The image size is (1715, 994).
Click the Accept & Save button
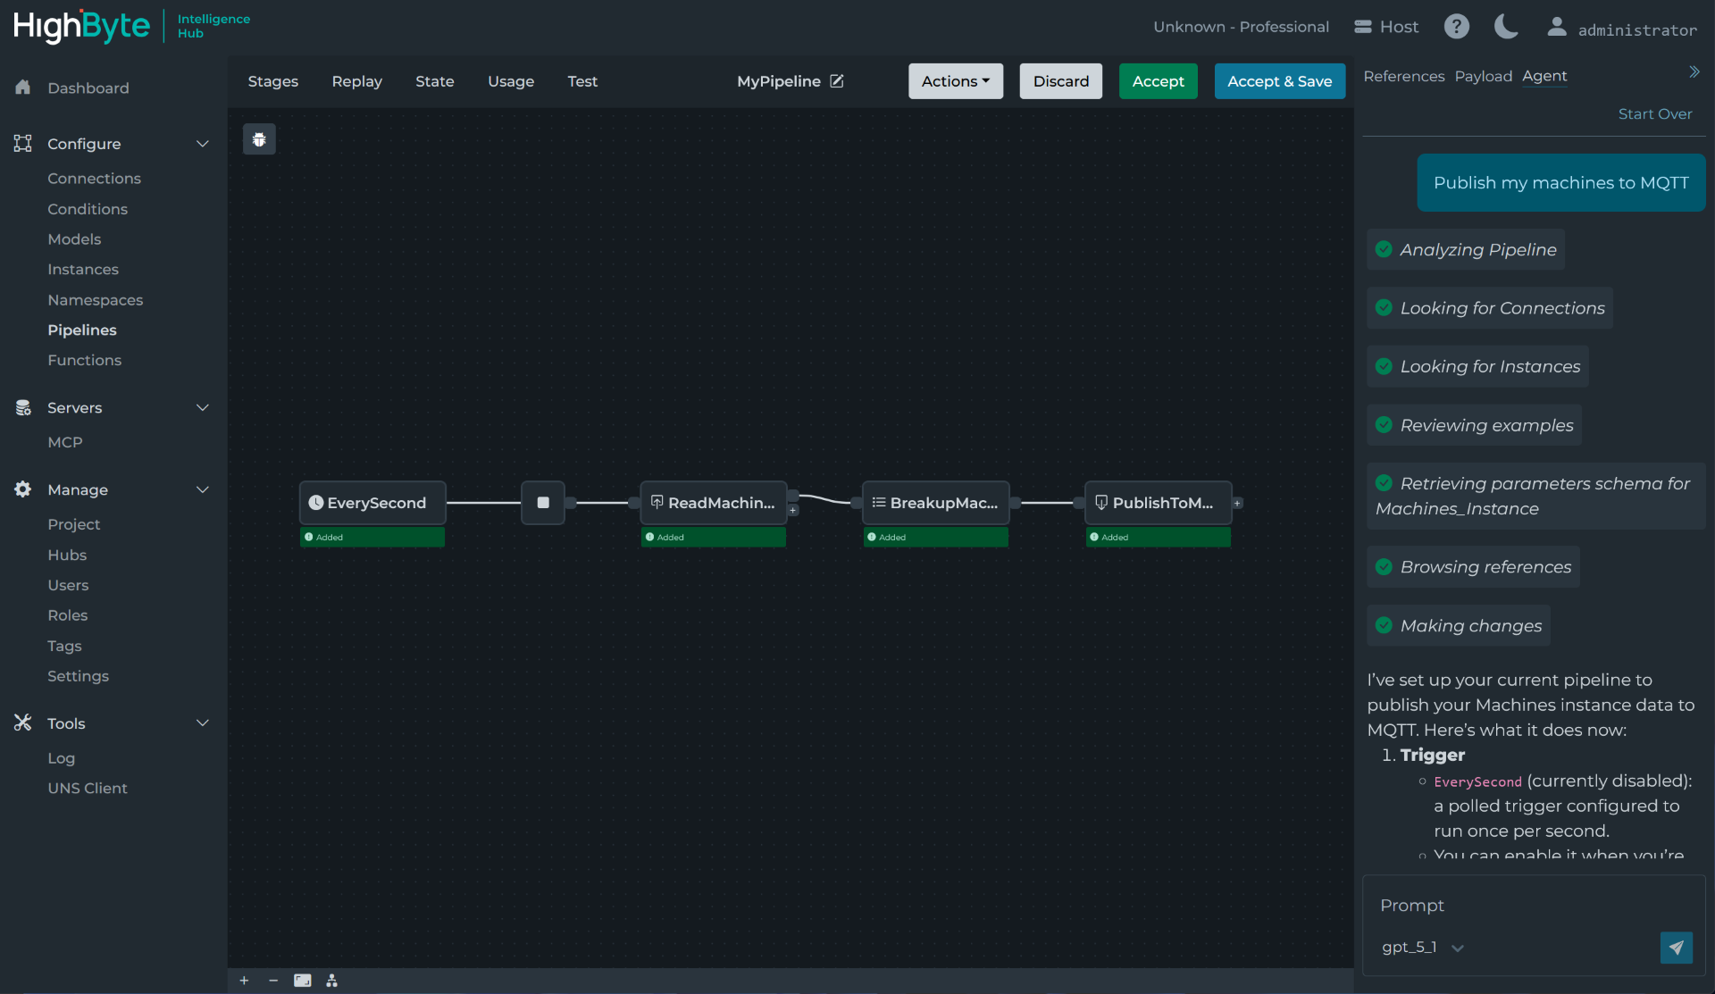click(x=1279, y=80)
